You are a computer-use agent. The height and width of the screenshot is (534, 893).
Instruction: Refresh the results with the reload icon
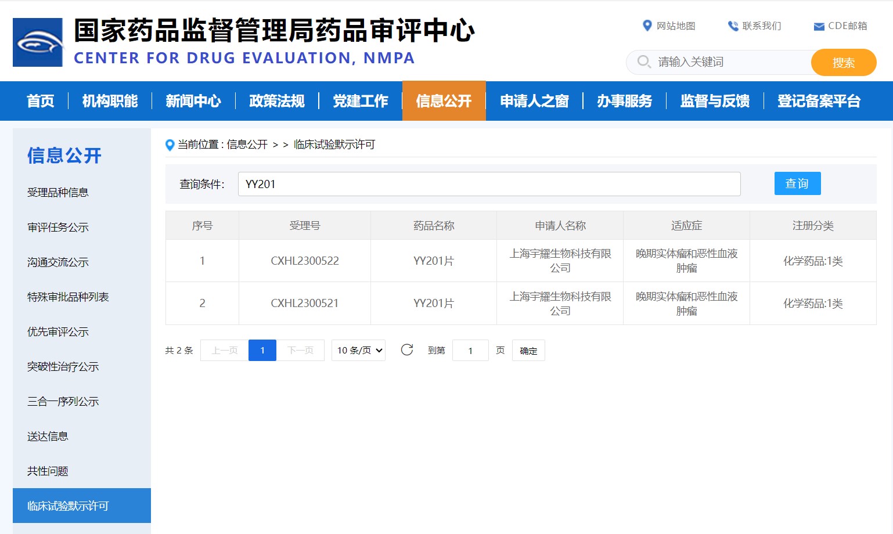point(407,350)
